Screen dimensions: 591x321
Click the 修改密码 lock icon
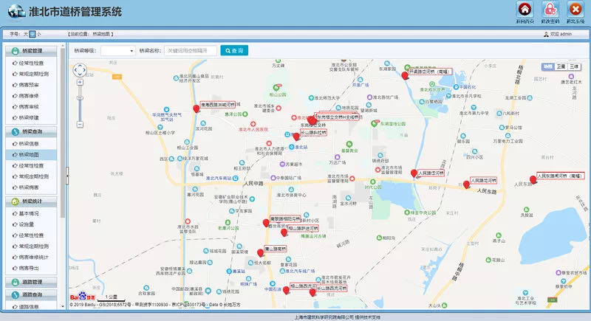549,10
